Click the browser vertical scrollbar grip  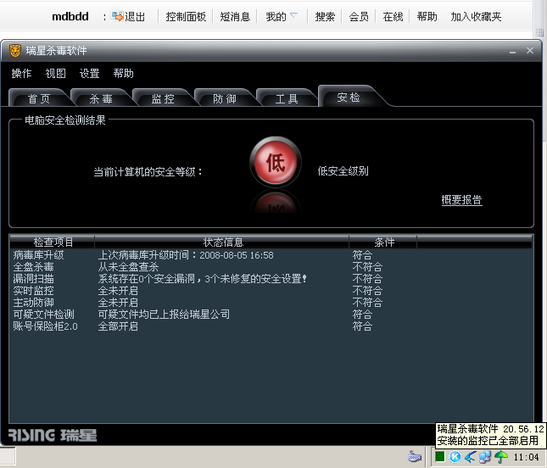539,32
